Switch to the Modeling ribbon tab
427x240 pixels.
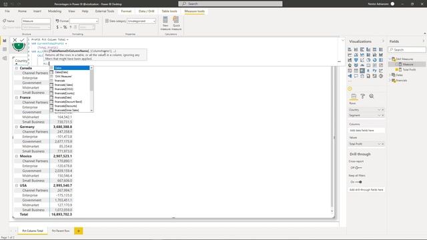[x=55, y=11]
